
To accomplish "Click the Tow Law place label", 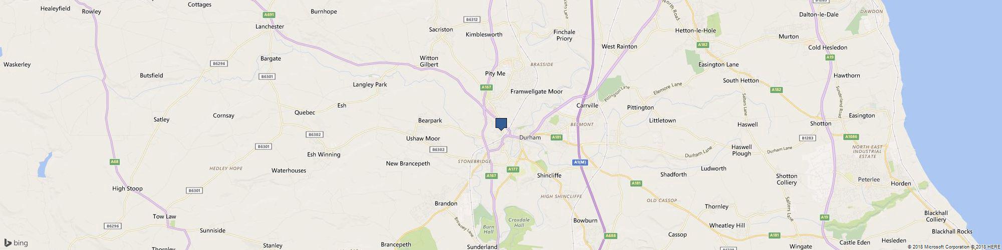I will (x=164, y=216).
